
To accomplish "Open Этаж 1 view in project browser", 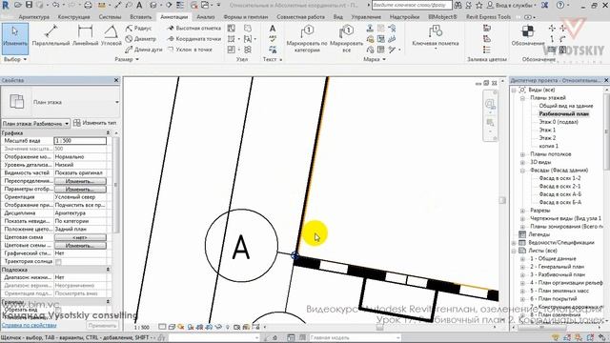I will (x=547, y=130).
